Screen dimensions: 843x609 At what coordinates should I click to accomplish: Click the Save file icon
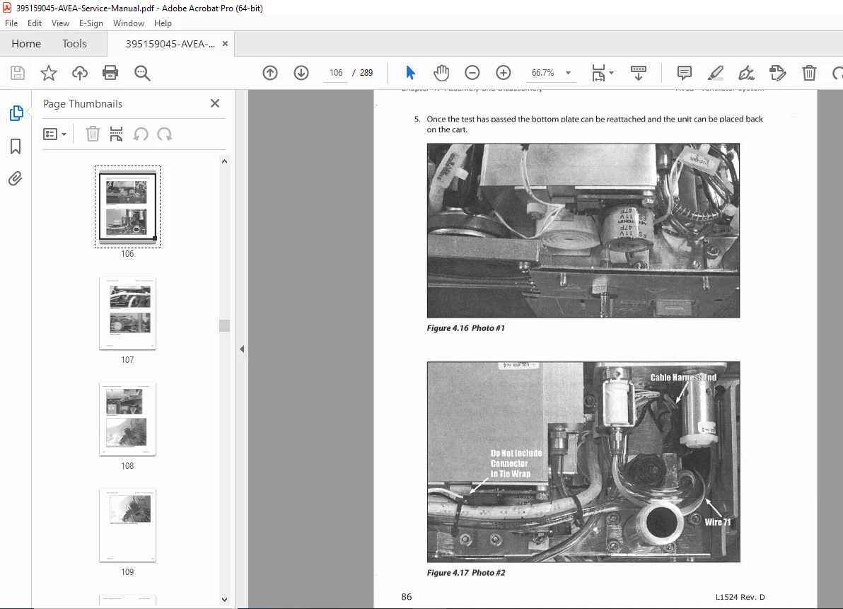click(x=18, y=73)
